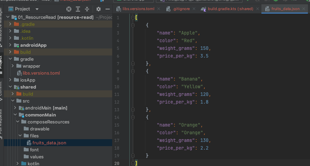Click the "Yellow" color value

click(192, 86)
